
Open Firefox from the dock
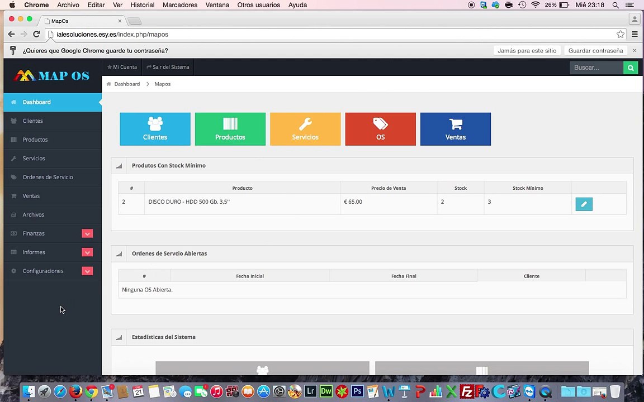(x=75, y=391)
